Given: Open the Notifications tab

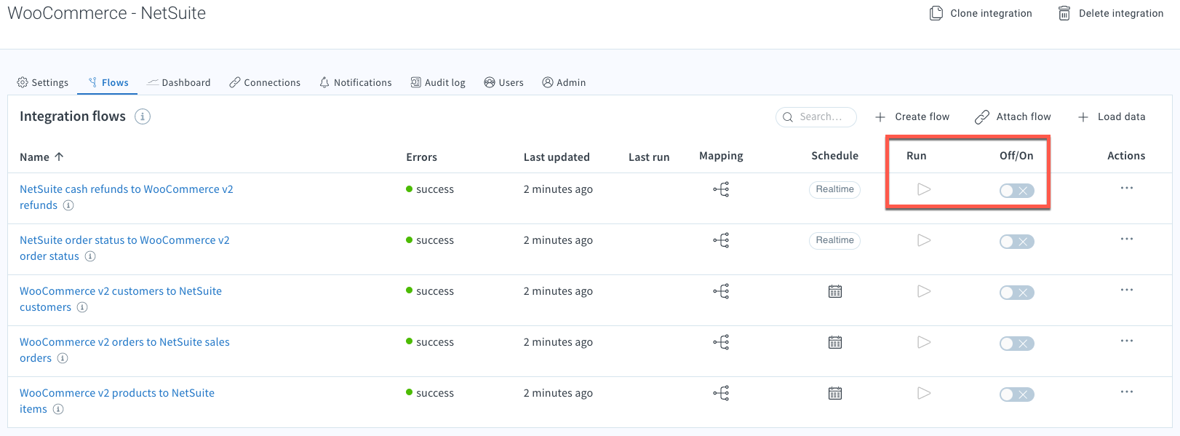Looking at the screenshot, I should pos(356,82).
